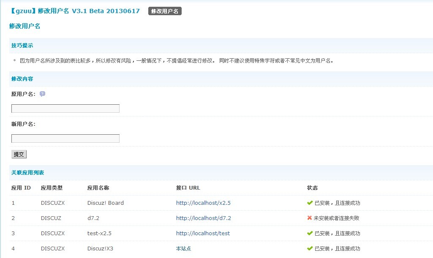
Task: Select the 关联应用列表 section header
Action: point(27,172)
